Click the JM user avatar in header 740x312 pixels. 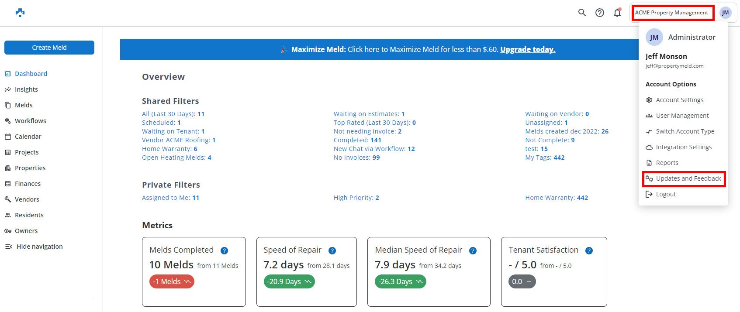(725, 13)
